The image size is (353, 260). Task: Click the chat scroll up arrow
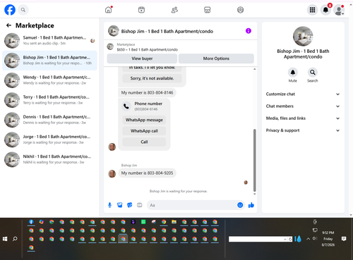254,69
